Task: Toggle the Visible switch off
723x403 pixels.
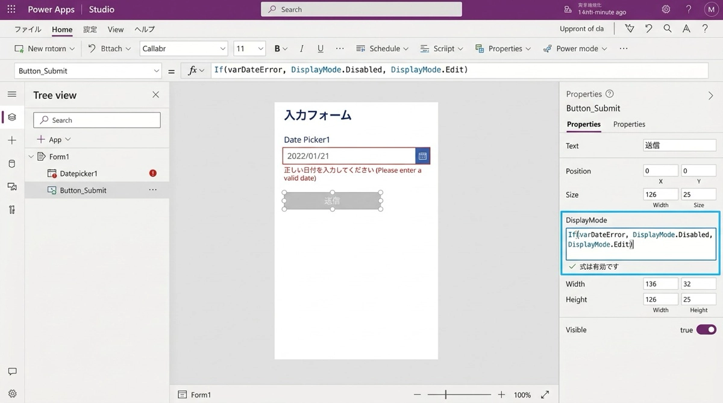Action: (x=706, y=330)
